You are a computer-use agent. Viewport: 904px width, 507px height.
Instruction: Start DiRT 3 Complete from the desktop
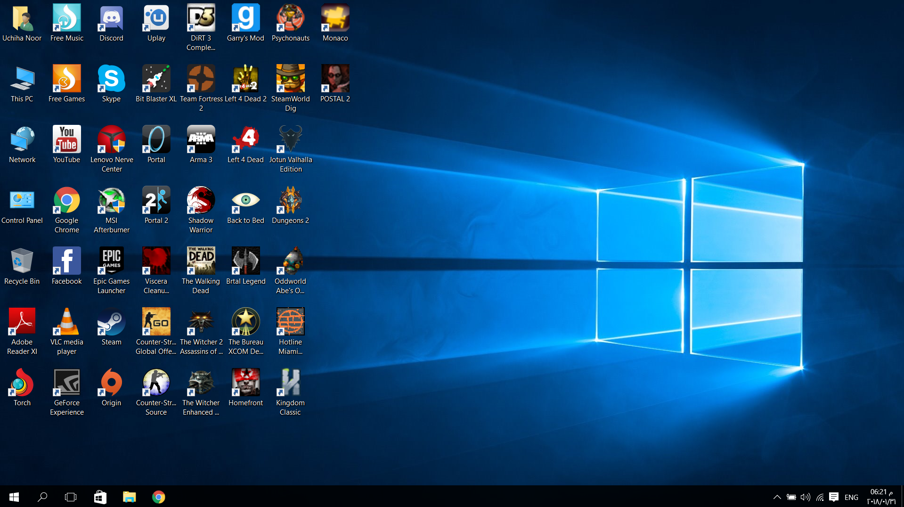pos(201,18)
